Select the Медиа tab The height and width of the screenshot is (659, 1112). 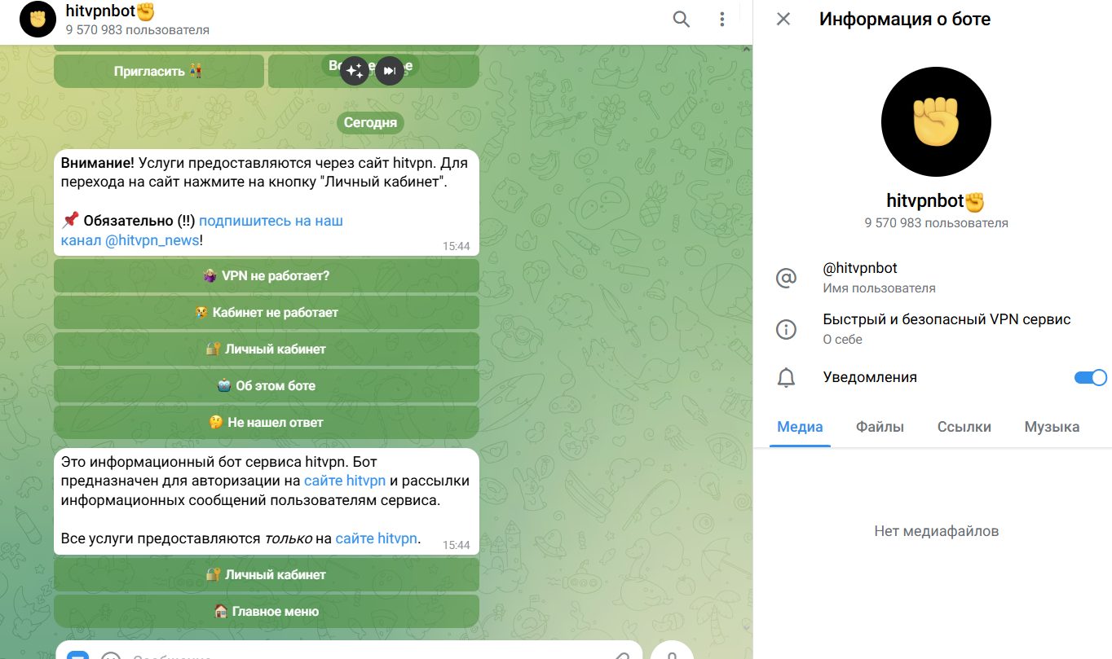click(x=800, y=427)
